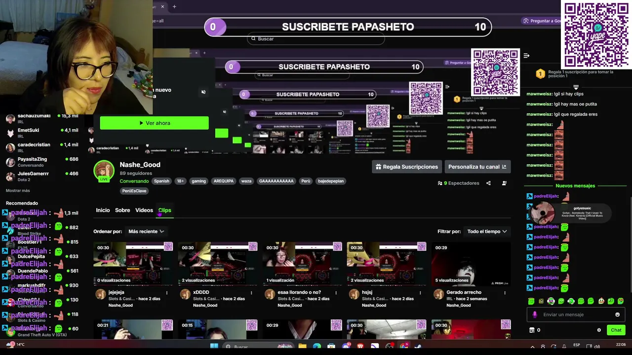Viewport: 632px width, 355px height.
Task: Open Windows Start menu
Action: point(214,347)
